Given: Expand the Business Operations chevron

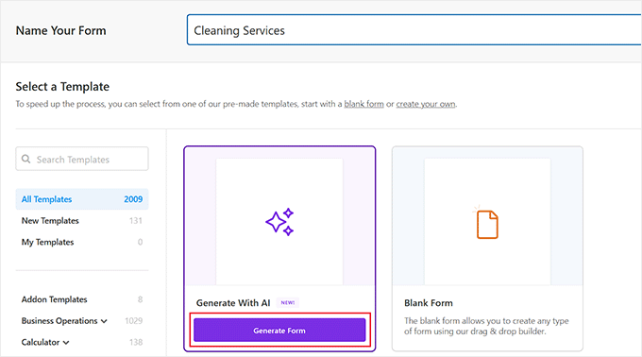Looking at the screenshot, I should coord(104,321).
